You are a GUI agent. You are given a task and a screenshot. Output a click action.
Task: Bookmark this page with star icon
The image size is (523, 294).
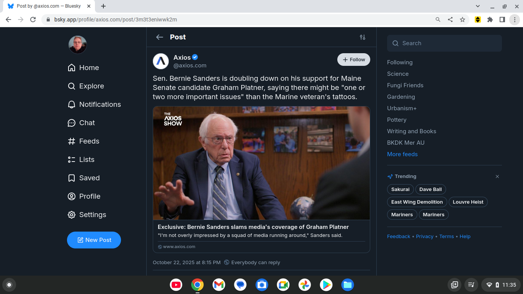coord(463,20)
